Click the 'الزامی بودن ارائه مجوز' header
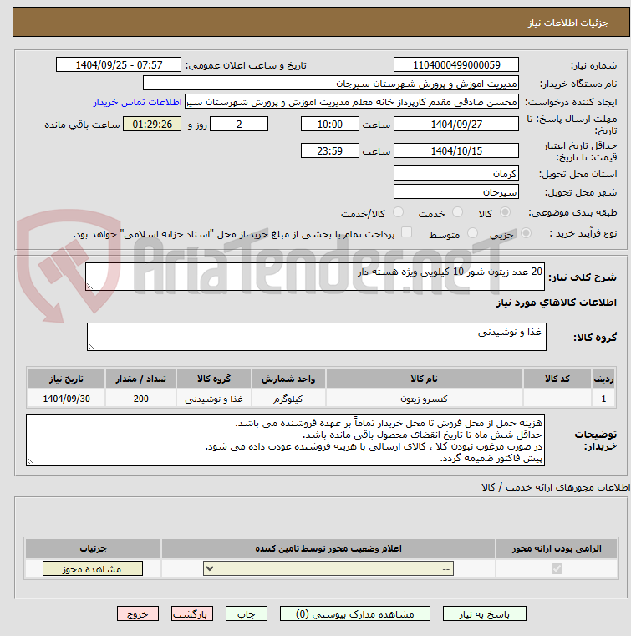Viewport: 631px width, 636px height. click(557, 548)
